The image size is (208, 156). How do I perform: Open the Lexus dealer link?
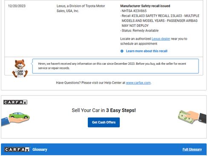click(x=161, y=39)
